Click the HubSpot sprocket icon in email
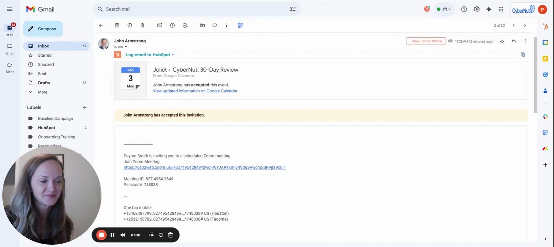554x247 pixels. (118, 55)
